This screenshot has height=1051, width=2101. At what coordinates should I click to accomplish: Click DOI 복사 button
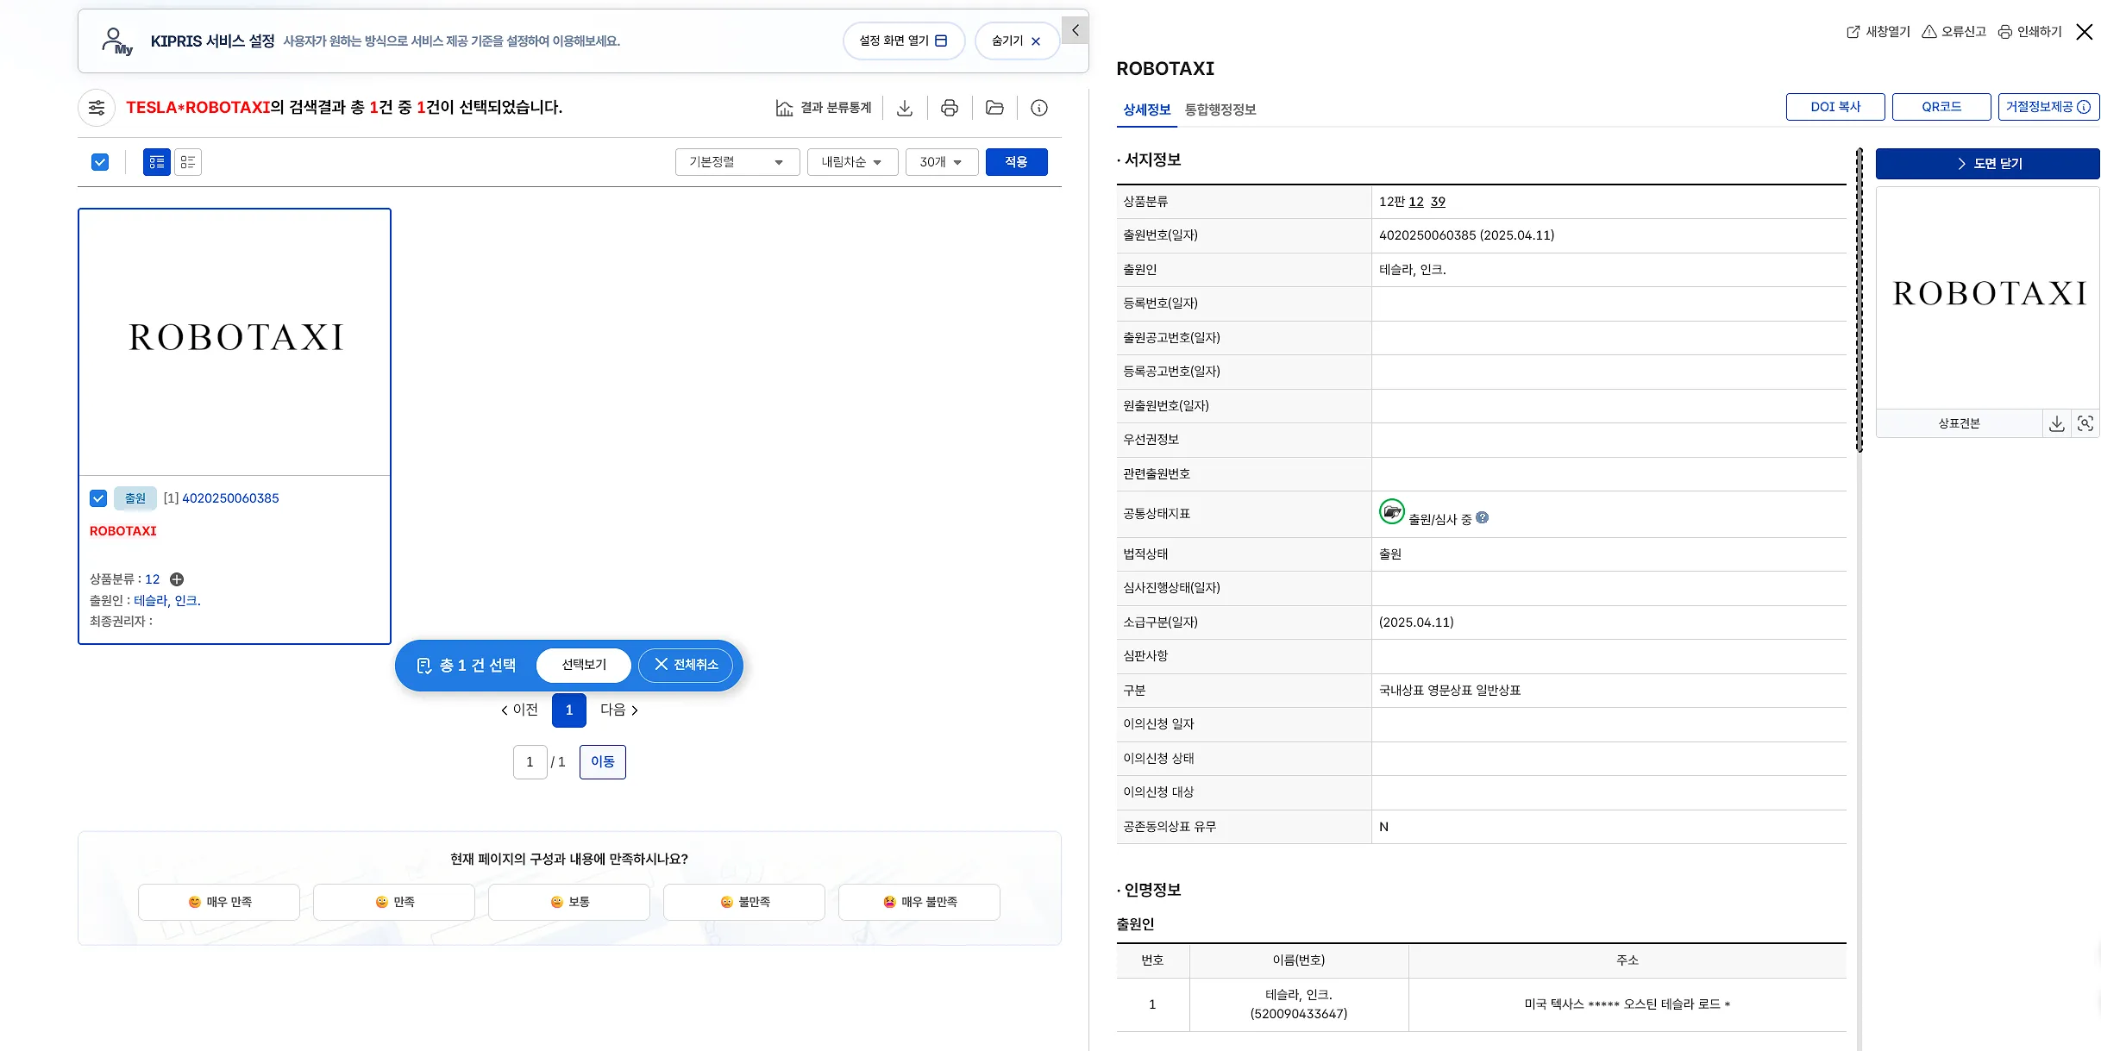point(1835,107)
